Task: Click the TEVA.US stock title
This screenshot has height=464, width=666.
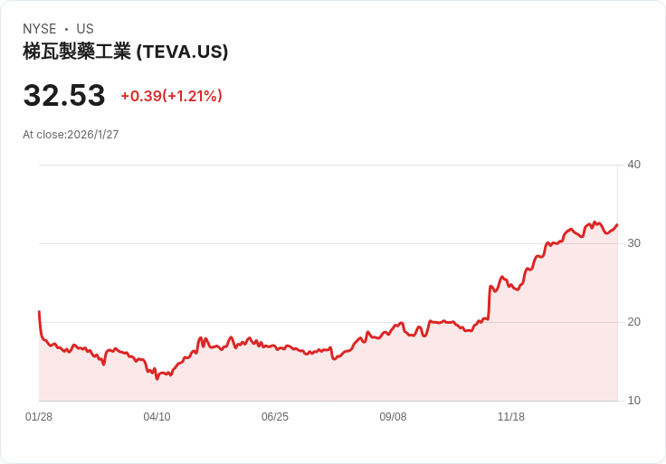Action: pyautogui.click(x=125, y=52)
